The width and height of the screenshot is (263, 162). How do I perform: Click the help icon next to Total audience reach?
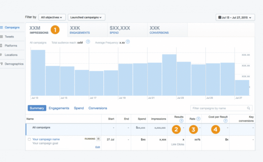click(x=88, y=42)
